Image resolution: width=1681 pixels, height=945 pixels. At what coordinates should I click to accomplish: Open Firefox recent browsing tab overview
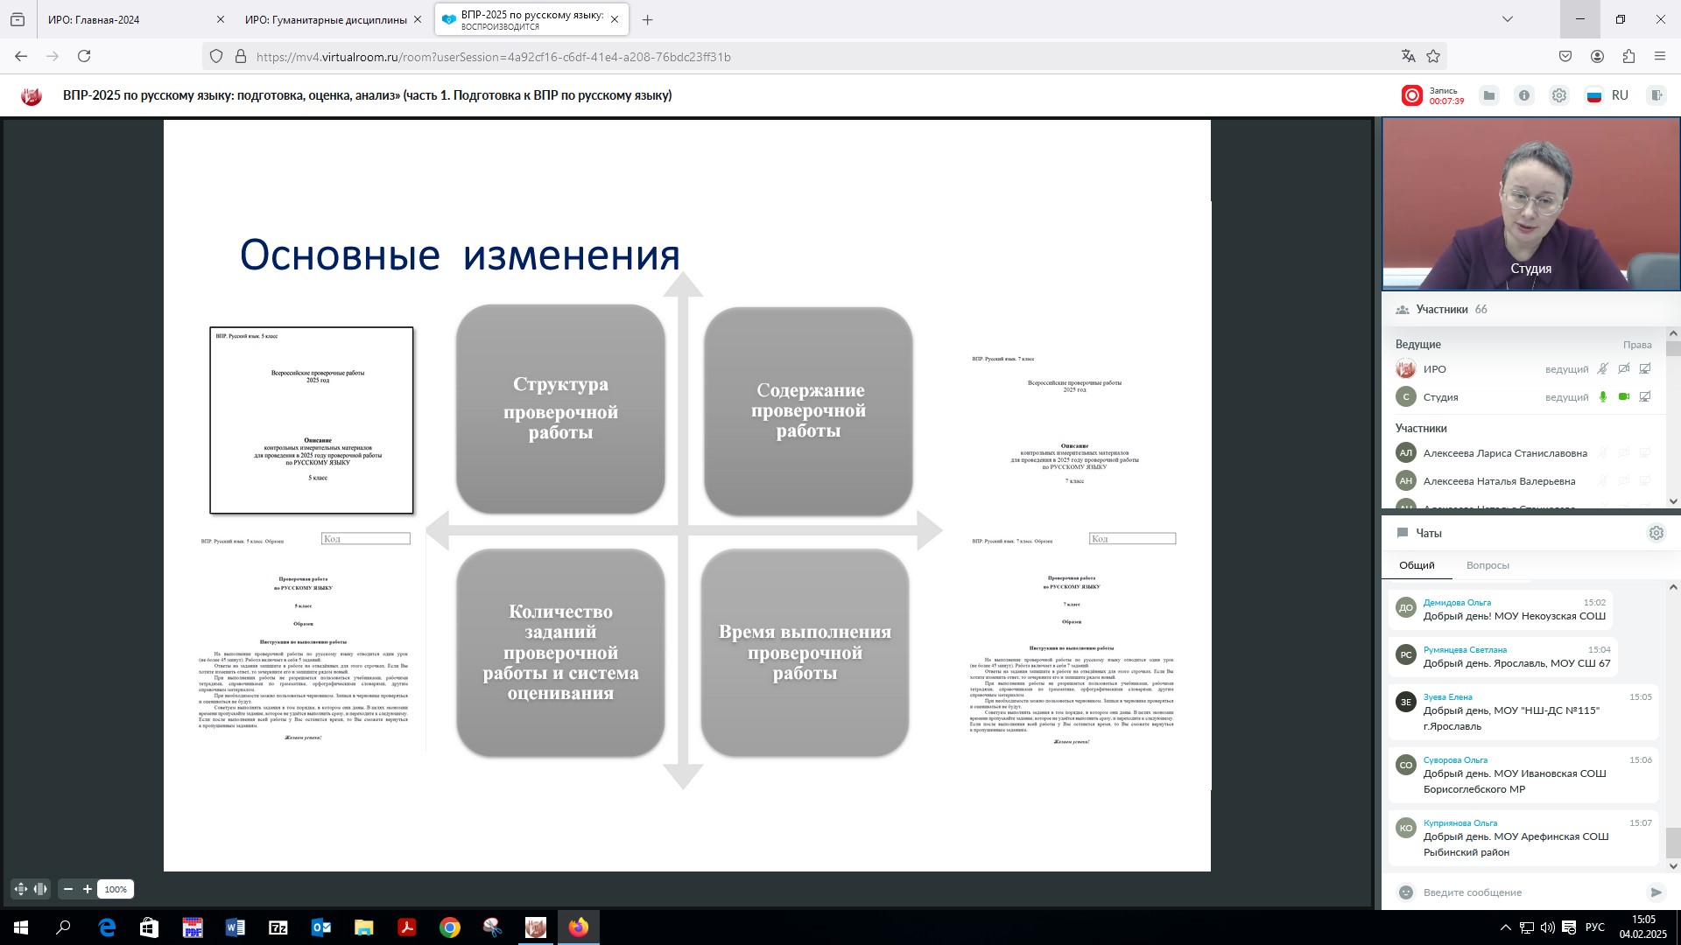coord(18,19)
